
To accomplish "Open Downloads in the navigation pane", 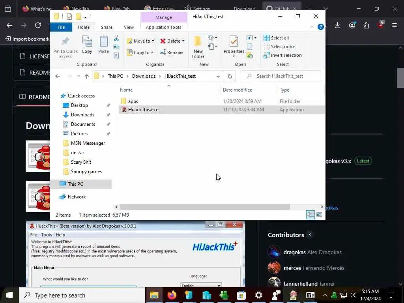I will tap(82, 115).
